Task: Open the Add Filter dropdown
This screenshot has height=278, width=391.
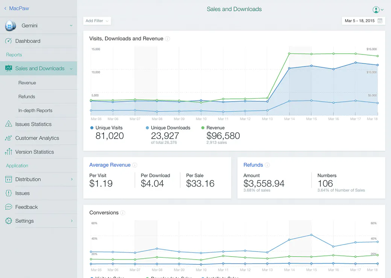Action: click(97, 21)
